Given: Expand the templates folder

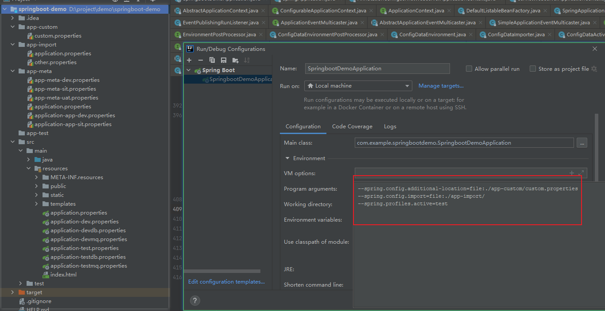Looking at the screenshot, I should point(37,204).
